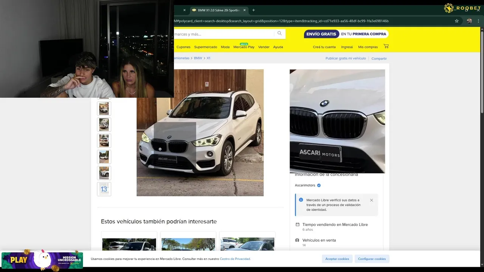Open Mercado Play
The height and width of the screenshot is (272, 484).
click(244, 47)
